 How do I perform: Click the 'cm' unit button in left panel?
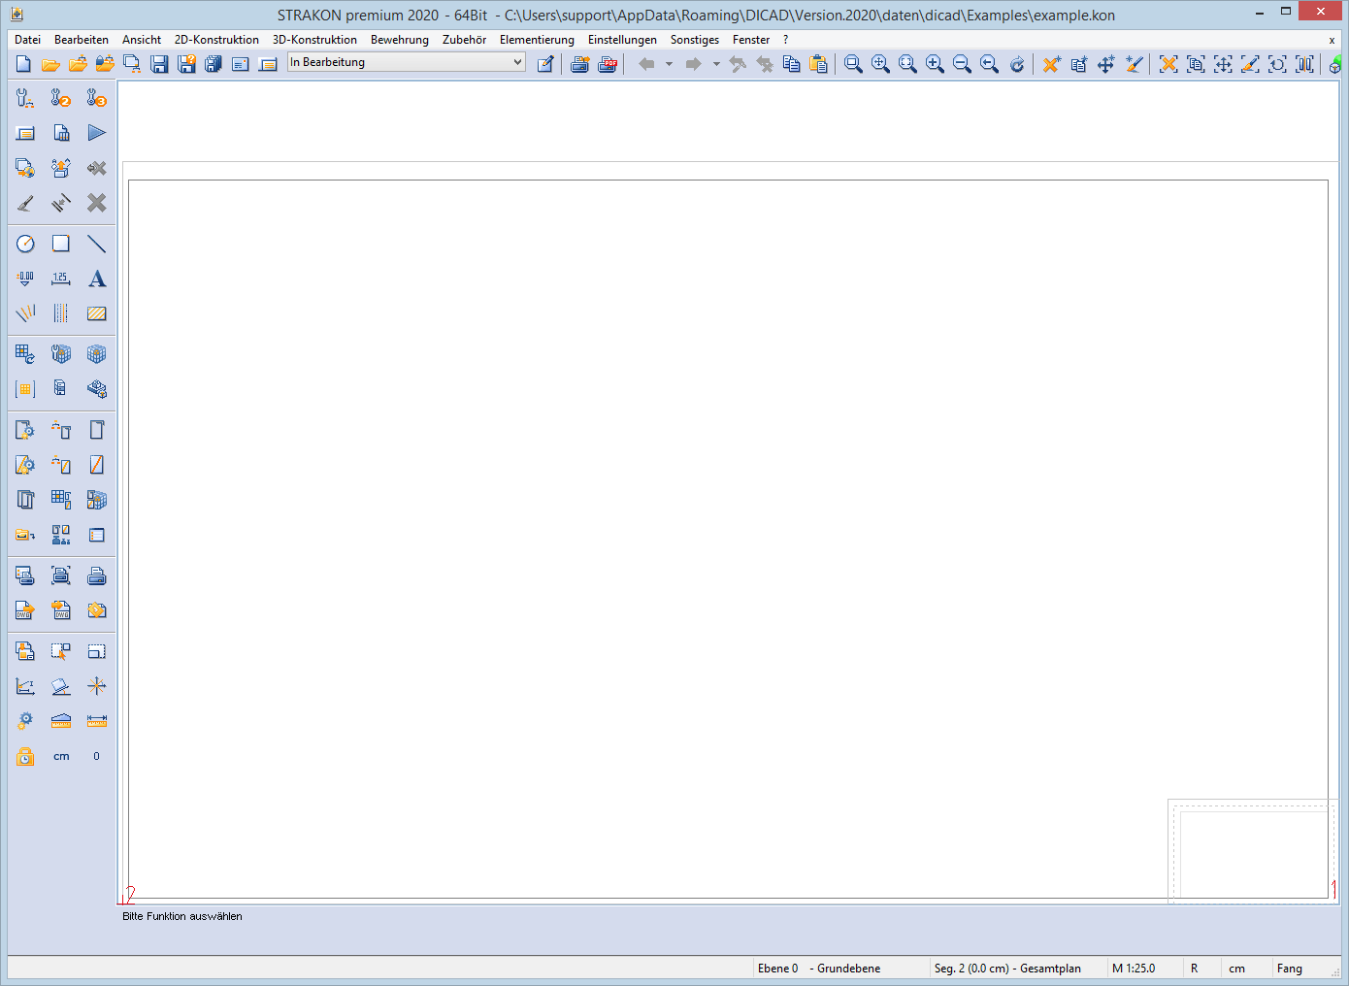click(61, 756)
